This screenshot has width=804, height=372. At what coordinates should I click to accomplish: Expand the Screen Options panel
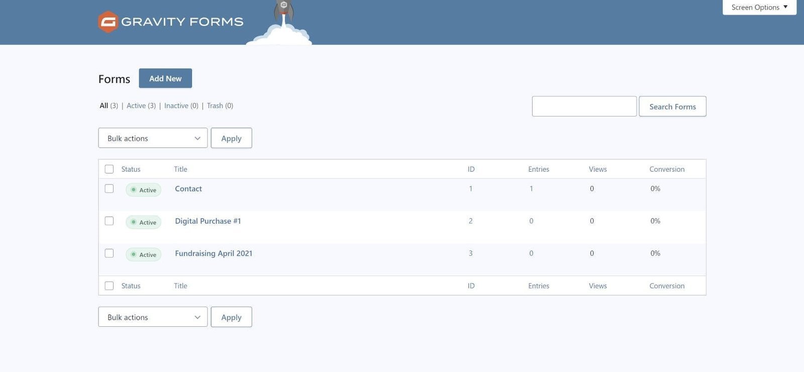(759, 8)
